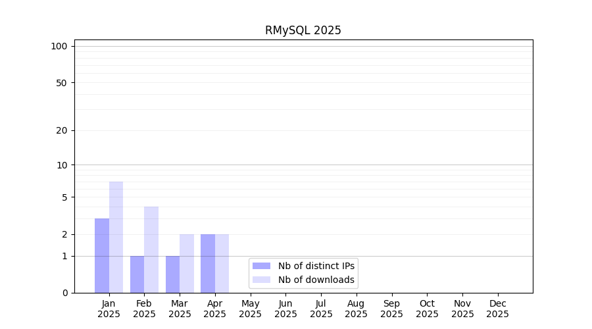
Task: Click the 100 y-axis tick label
Action: pyautogui.click(x=59, y=46)
